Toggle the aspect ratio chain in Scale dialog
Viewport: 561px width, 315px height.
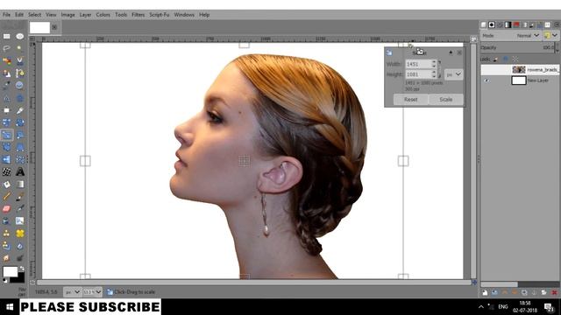(440, 69)
